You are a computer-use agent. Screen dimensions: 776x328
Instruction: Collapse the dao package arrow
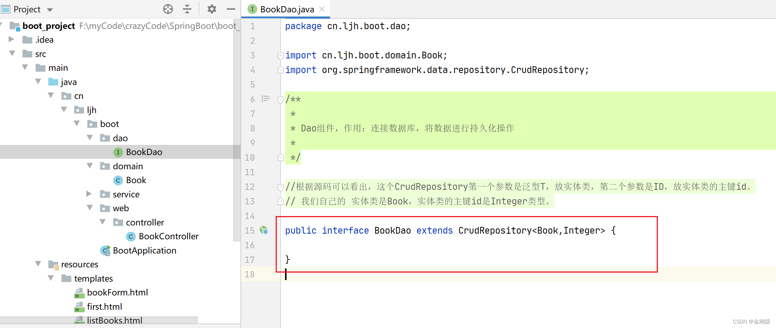pyautogui.click(x=90, y=138)
